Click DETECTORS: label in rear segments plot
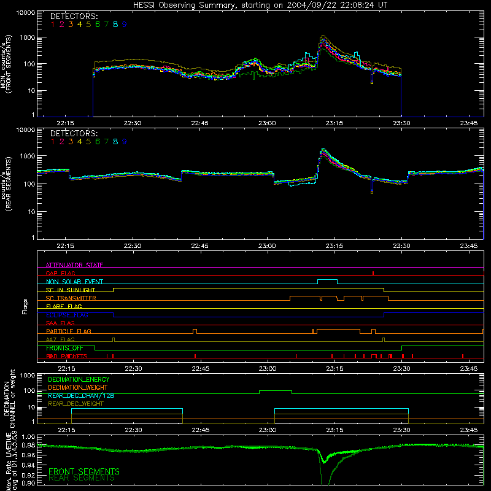Screen dimensions: 491x491 tap(74, 133)
